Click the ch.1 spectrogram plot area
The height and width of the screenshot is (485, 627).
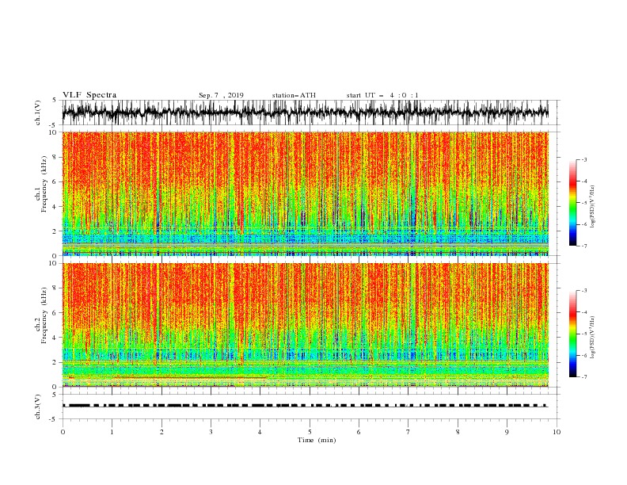click(306, 193)
